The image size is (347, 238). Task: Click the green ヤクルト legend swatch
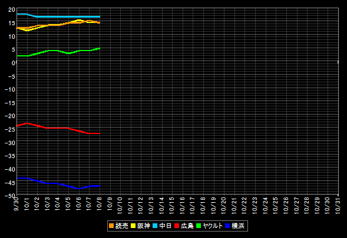click(x=199, y=226)
